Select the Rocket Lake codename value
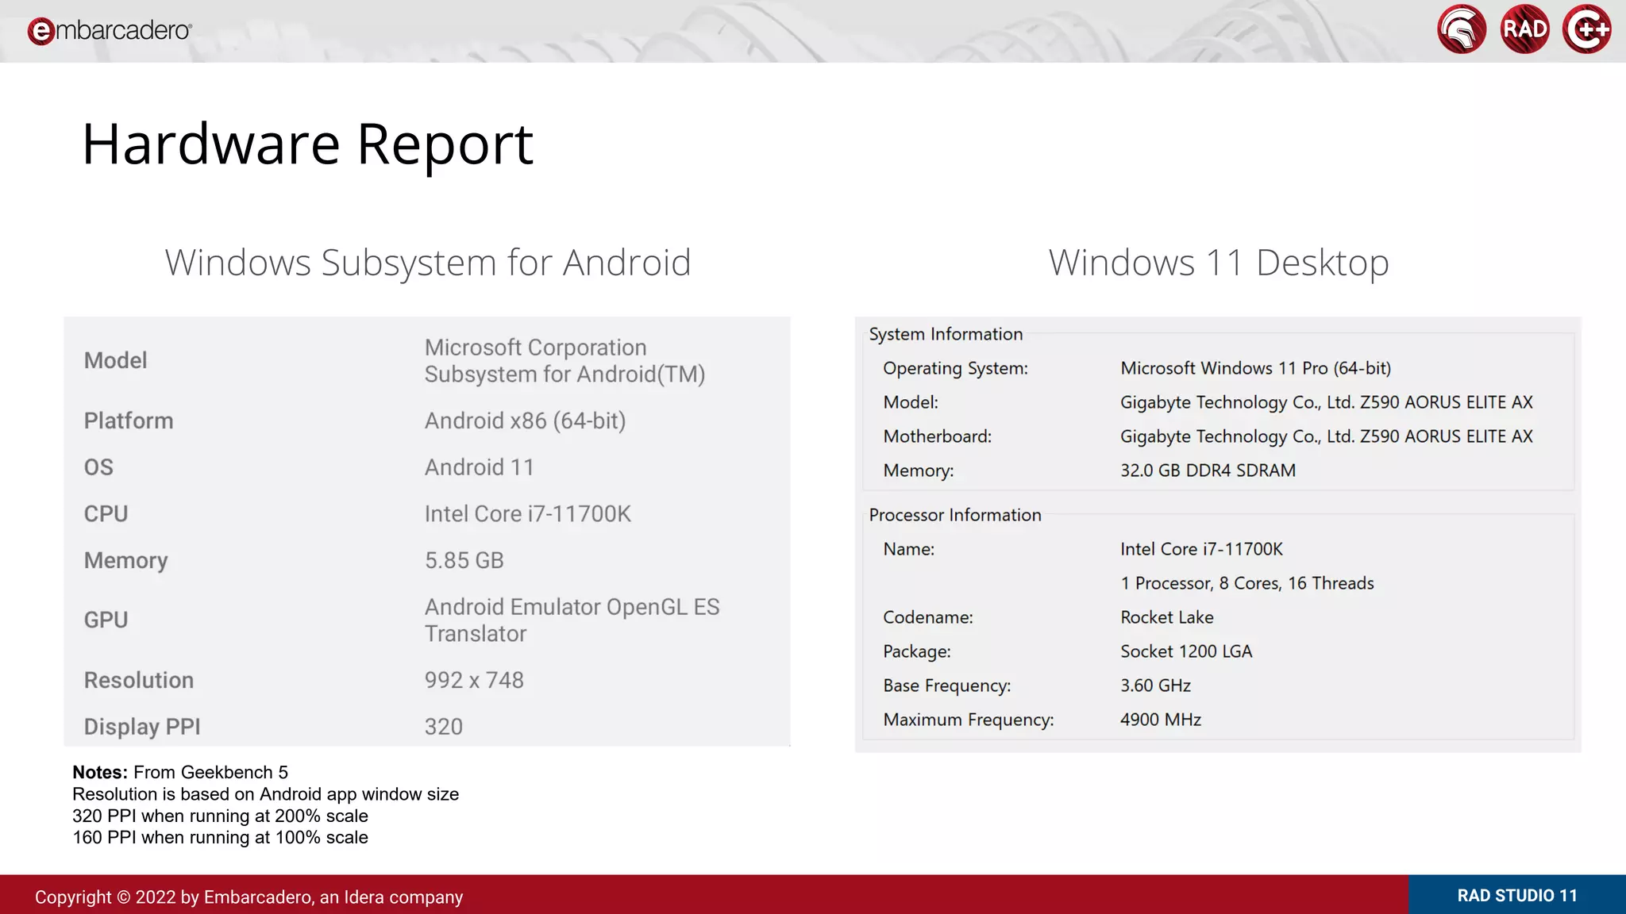Viewport: 1626px width, 914px height. [x=1166, y=617]
